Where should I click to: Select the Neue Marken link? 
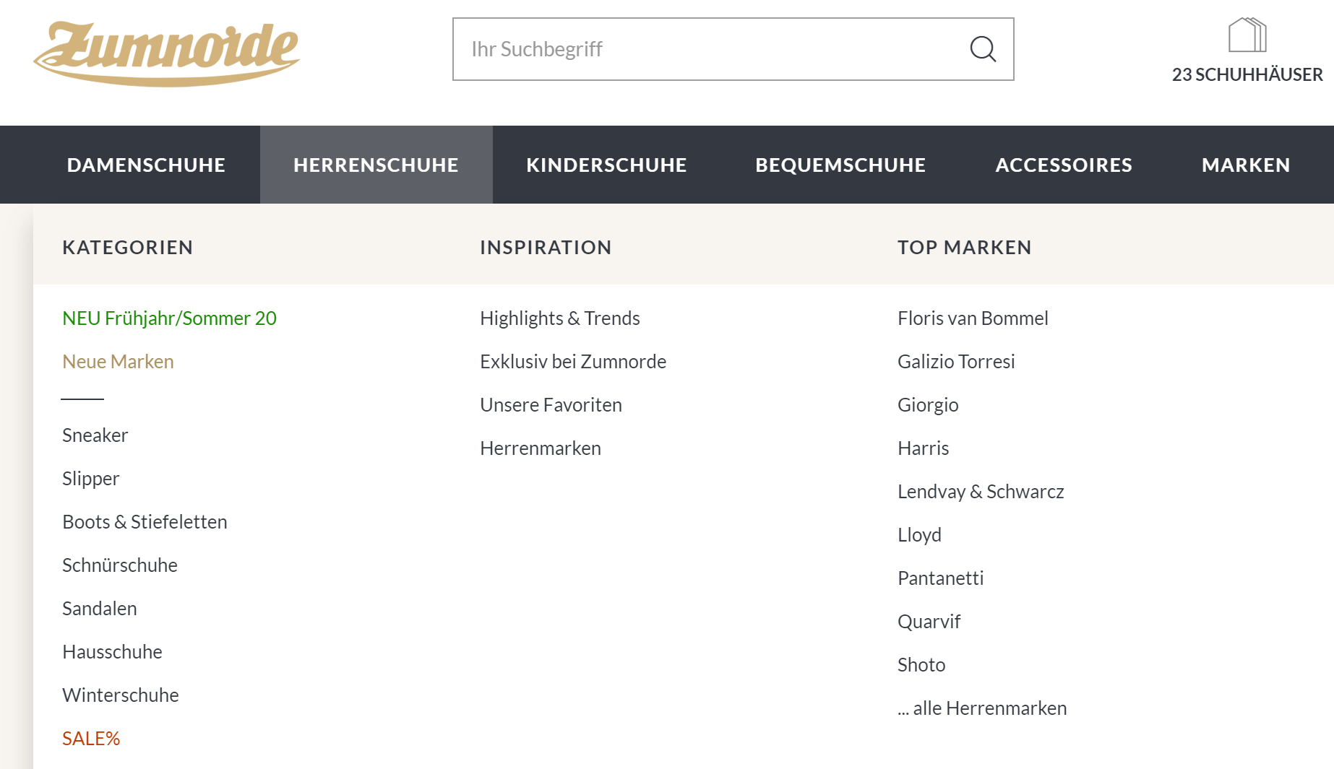118,362
